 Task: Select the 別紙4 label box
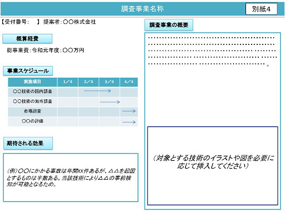point(261,9)
